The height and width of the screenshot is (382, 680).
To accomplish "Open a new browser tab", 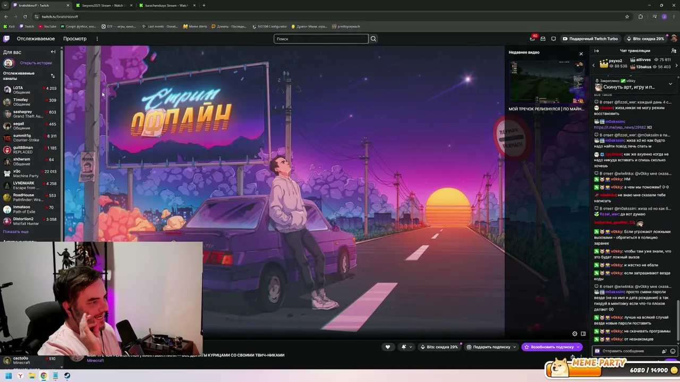I will [x=204, y=5].
